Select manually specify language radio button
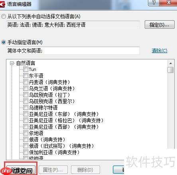The height and width of the screenshot is (175, 177). [x=4, y=42]
